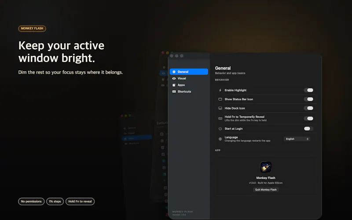Click the 'Lifts the dim while Fn key is held' text

(246, 120)
